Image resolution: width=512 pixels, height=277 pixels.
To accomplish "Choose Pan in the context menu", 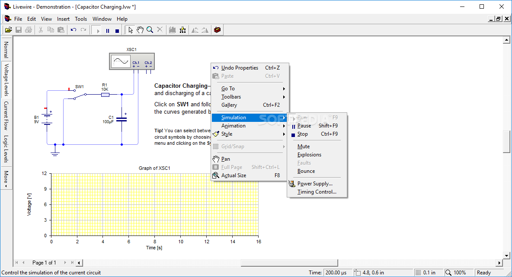I will (250, 159).
